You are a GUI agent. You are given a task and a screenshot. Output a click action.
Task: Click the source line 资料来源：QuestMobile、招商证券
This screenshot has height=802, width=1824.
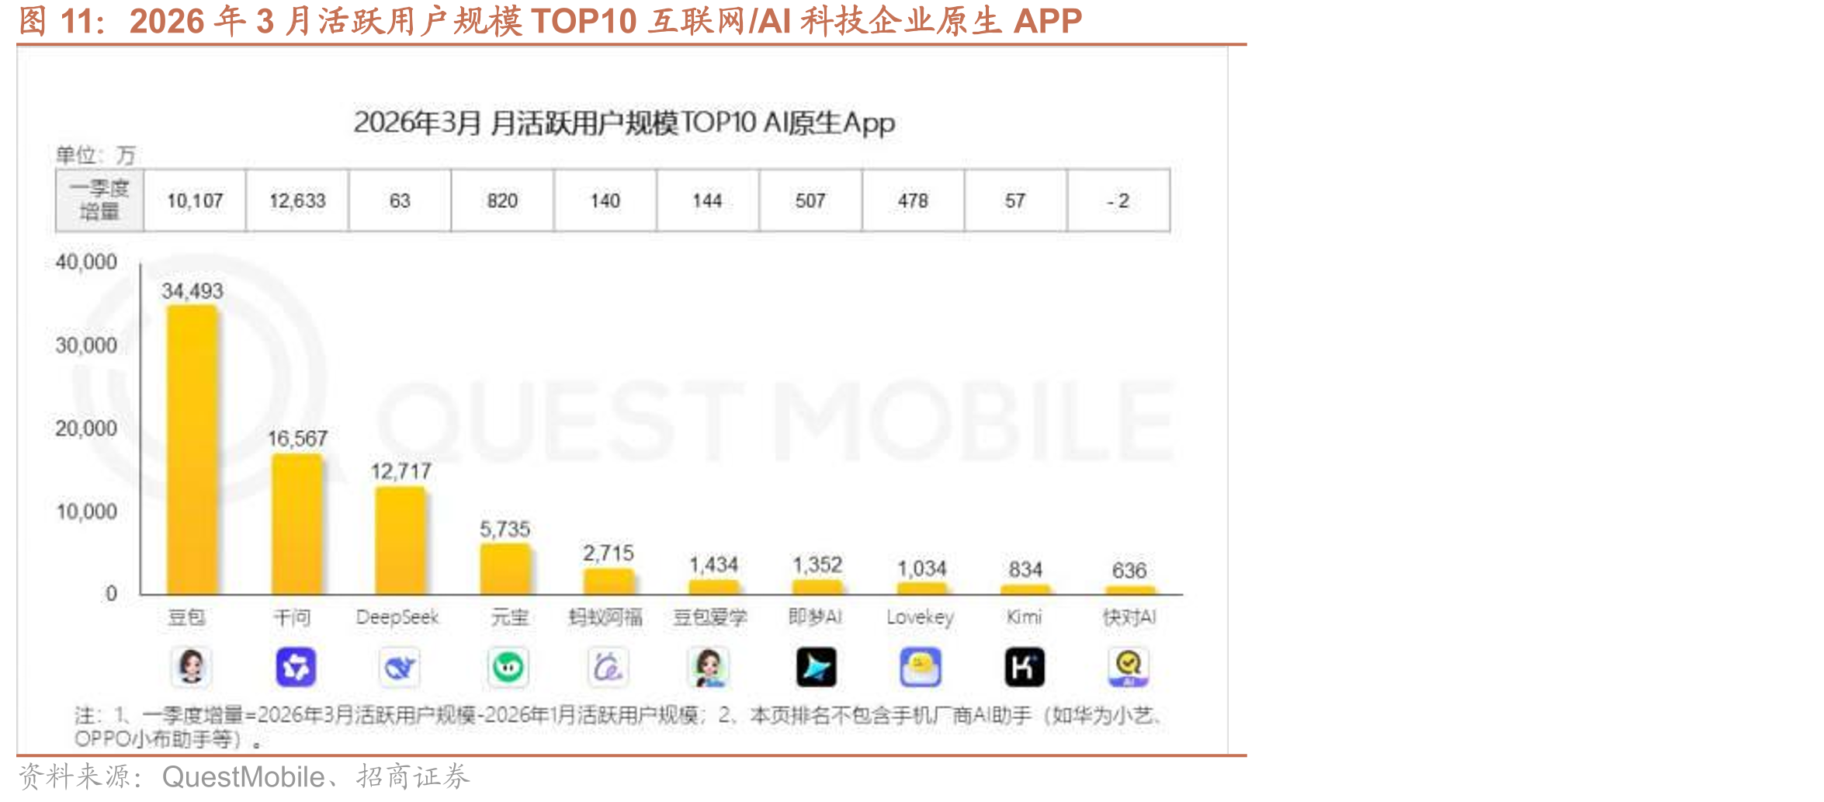pyautogui.click(x=244, y=777)
